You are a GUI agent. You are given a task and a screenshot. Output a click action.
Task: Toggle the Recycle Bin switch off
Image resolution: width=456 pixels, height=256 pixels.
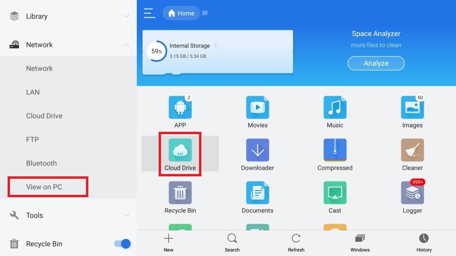tap(123, 244)
